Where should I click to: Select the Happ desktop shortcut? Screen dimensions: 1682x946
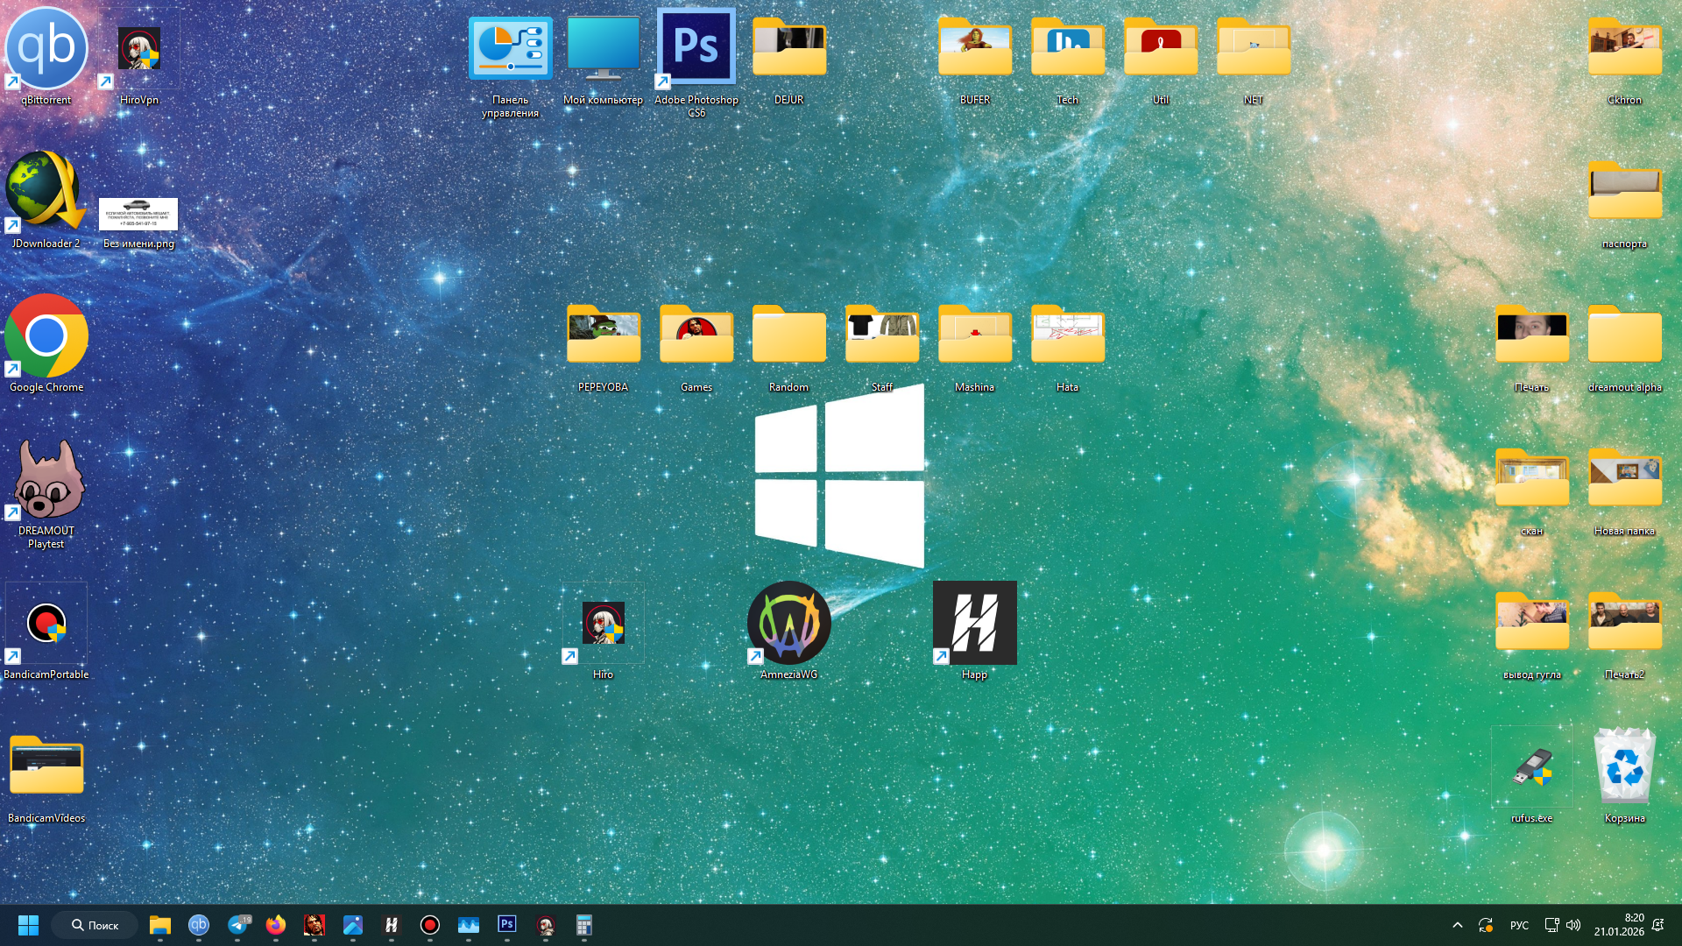[974, 624]
